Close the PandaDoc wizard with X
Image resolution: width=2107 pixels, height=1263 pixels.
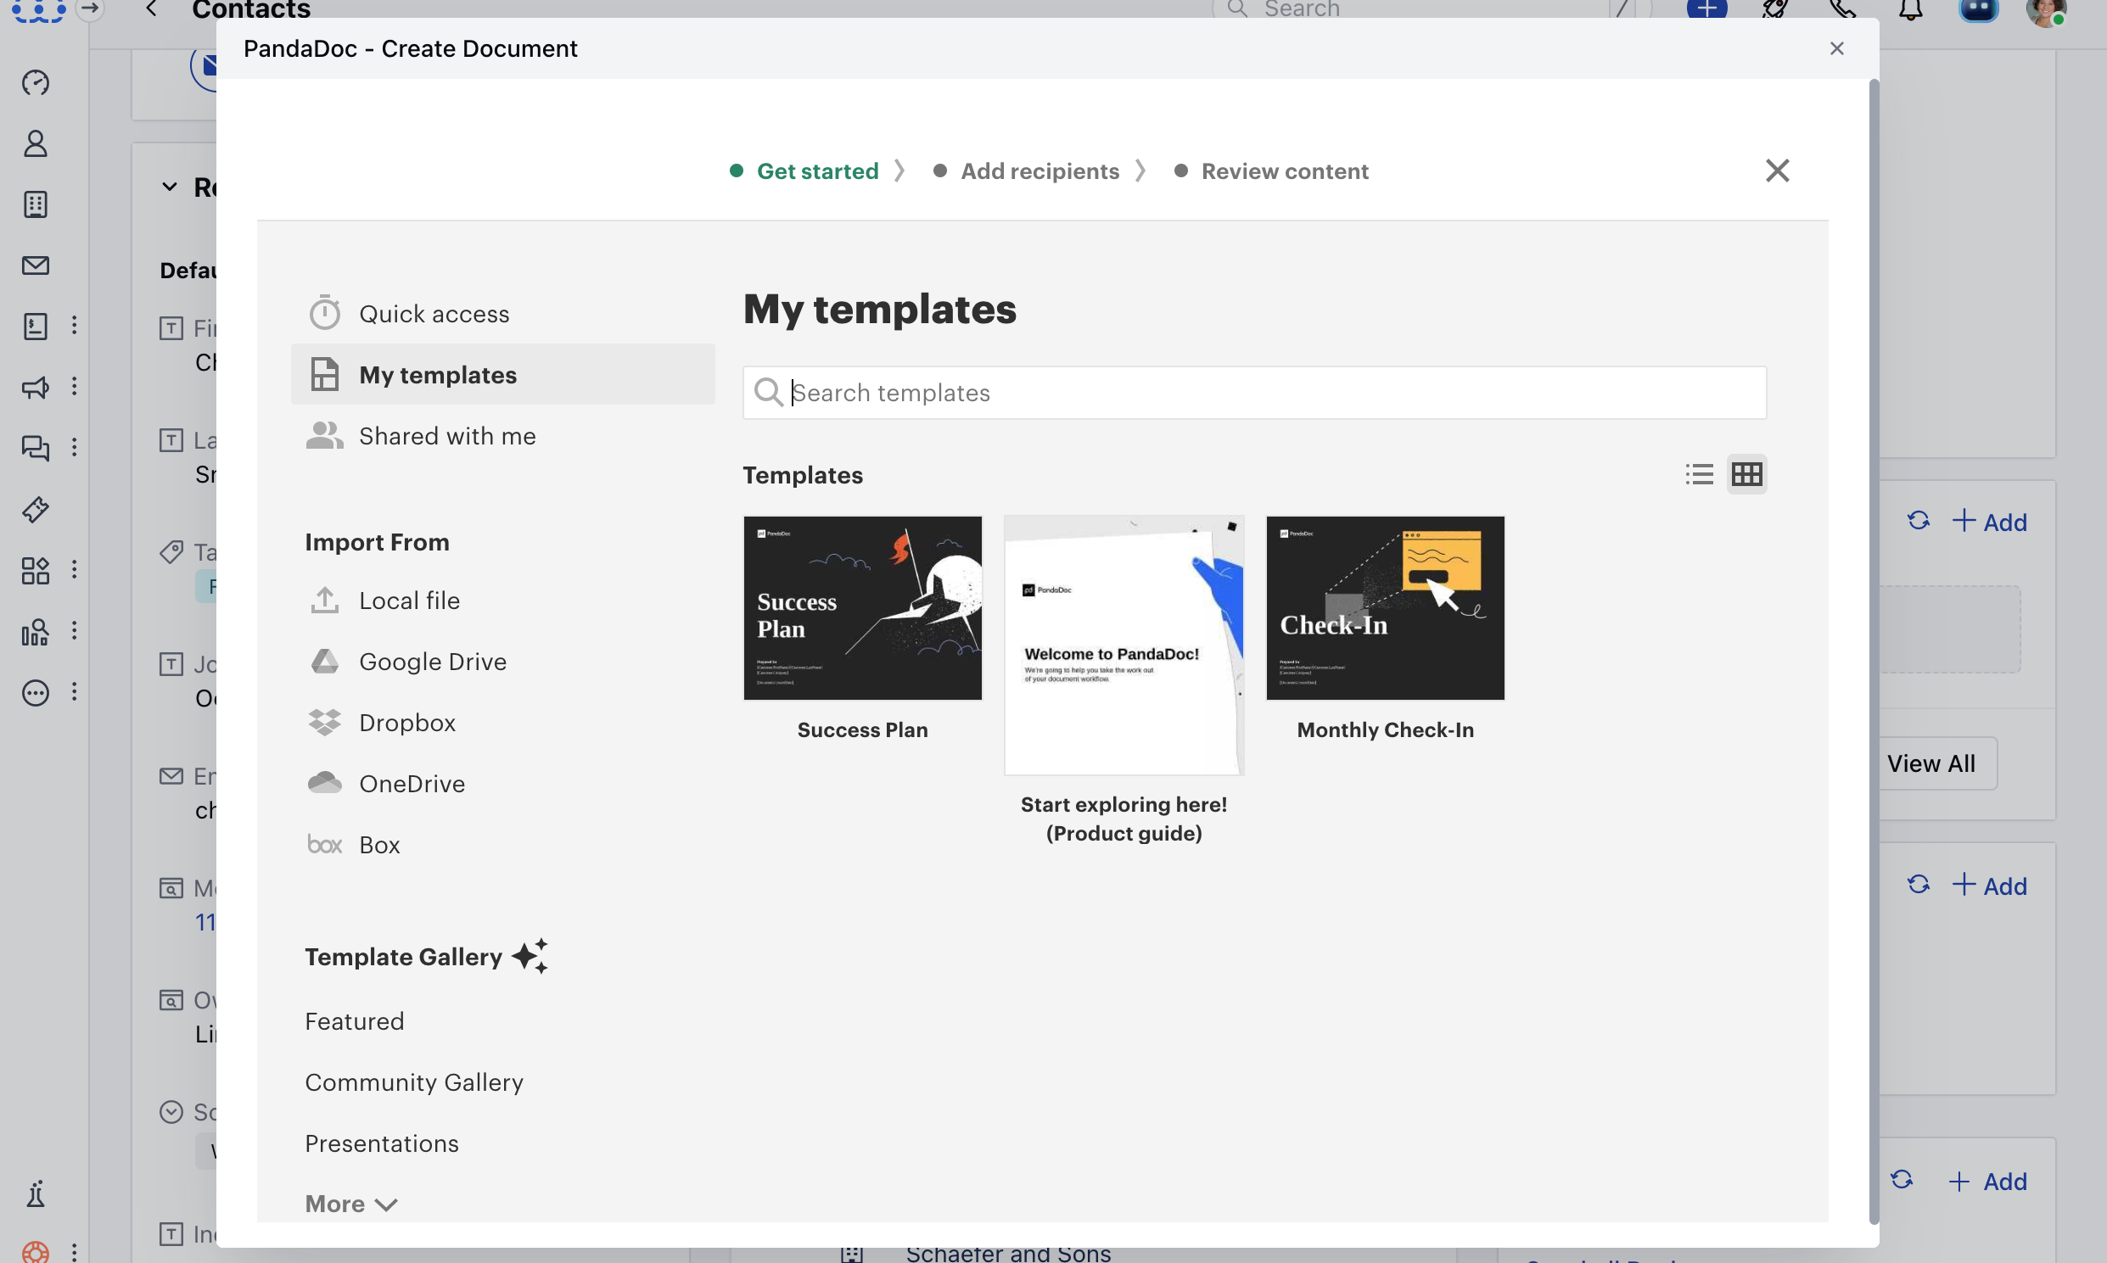coord(1777,171)
